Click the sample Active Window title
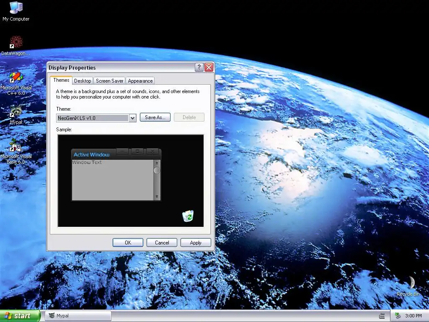The width and height of the screenshot is (429, 322). pos(91,154)
